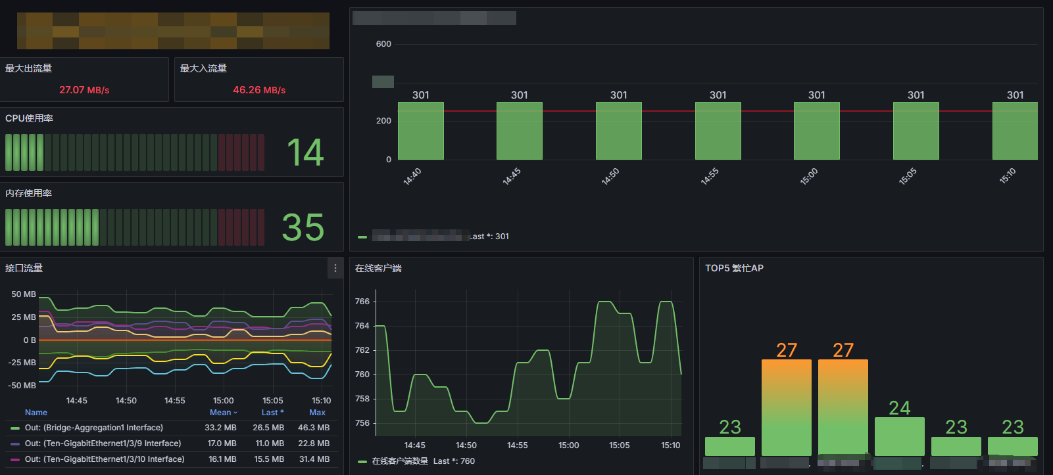Click the first orange bar labeled 27
Image resolution: width=1053 pixels, height=475 pixels.
tap(787, 407)
